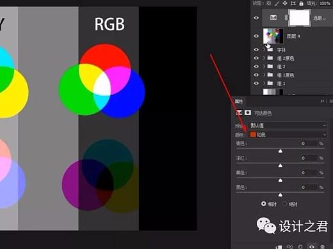Click the 洋红 slider handle
333x249 pixels.
click(x=280, y=166)
